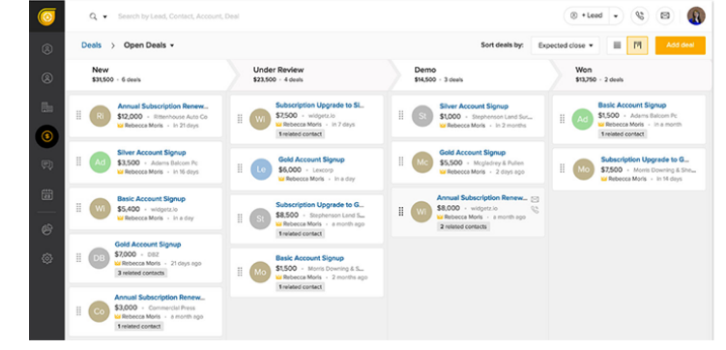Click drag handle of Lexcorp Gold Account deal

tap(240, 168)
